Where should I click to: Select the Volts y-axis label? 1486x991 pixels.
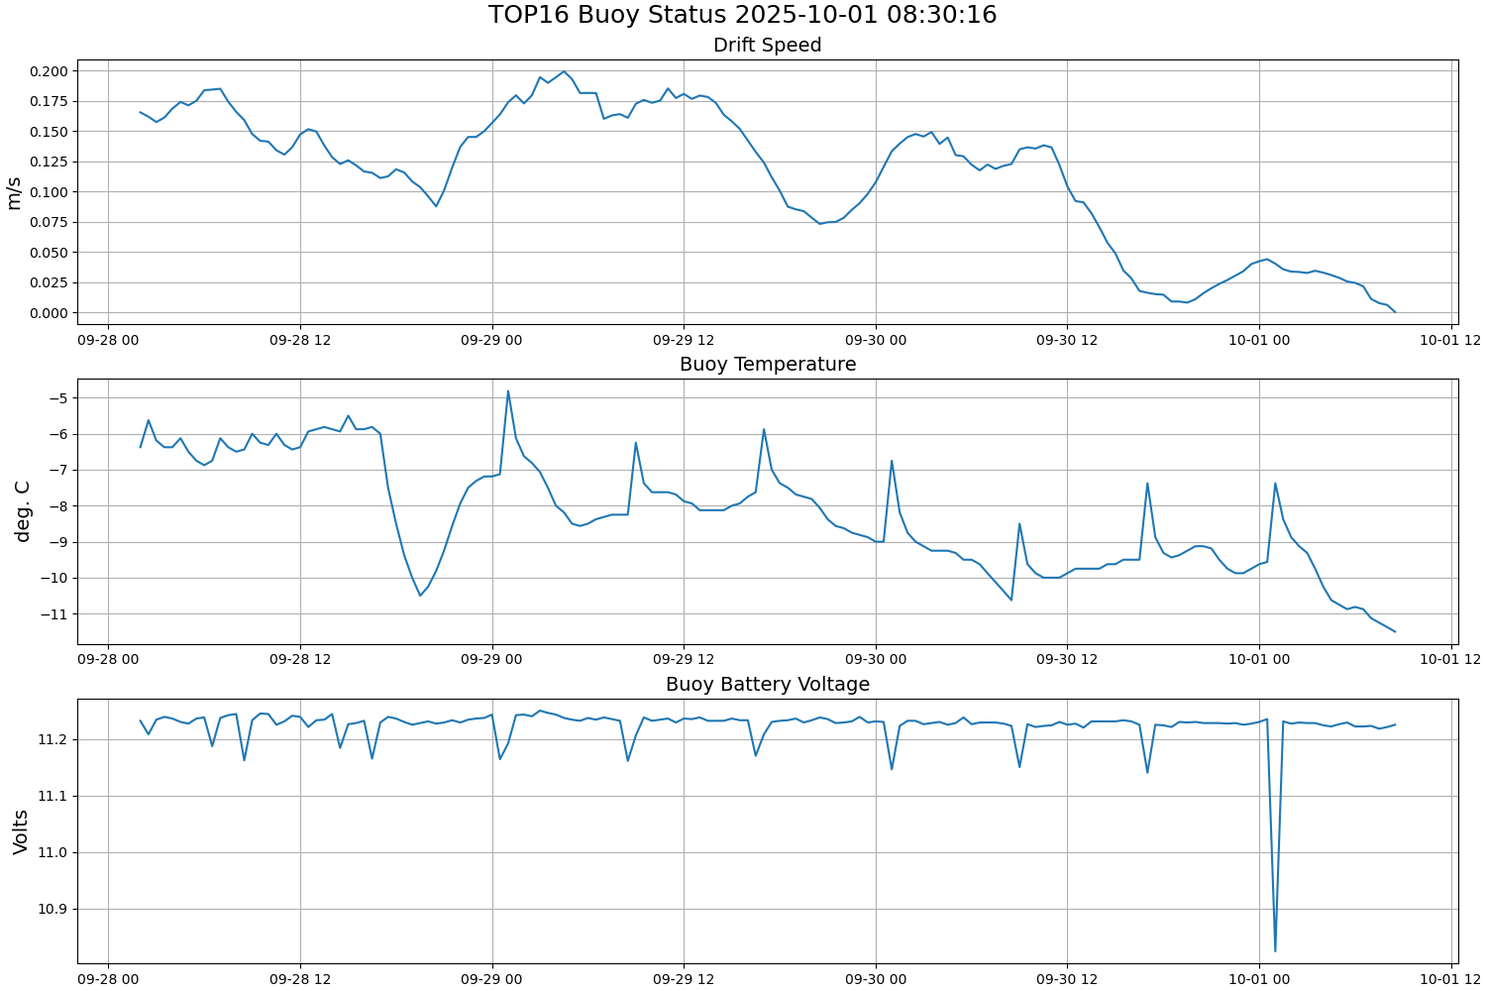pos(21,831)
